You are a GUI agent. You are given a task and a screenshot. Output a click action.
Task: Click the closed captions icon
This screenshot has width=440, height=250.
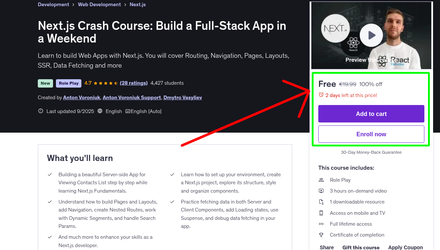point(128,111)
